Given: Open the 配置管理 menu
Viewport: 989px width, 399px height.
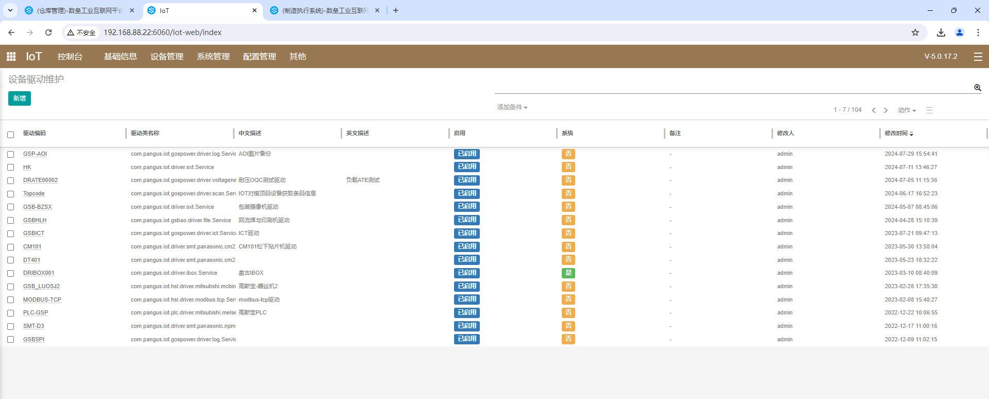Looking at the screenshot, I should (x=259, y=56).
